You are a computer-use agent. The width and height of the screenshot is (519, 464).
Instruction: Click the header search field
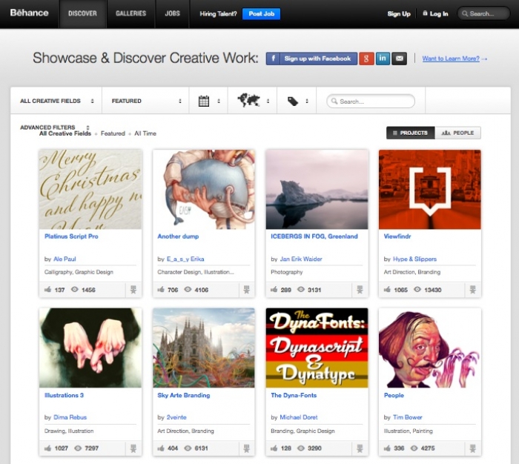click(x=483, y=13)
